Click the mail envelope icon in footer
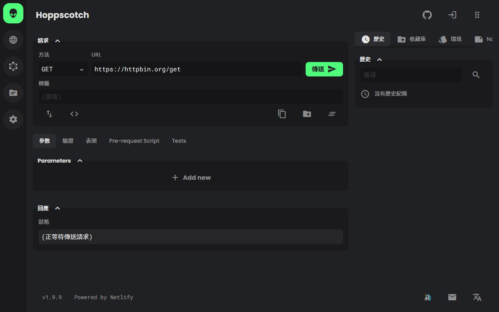 pyautogui.click(x=452, y=297)
